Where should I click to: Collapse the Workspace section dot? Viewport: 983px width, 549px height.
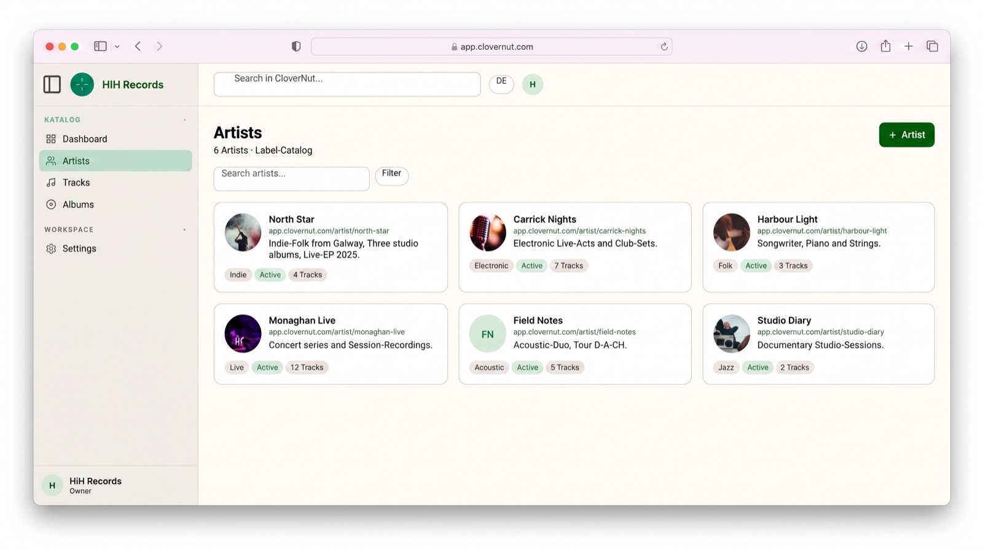pyautogui.click(x=184, y=230)
